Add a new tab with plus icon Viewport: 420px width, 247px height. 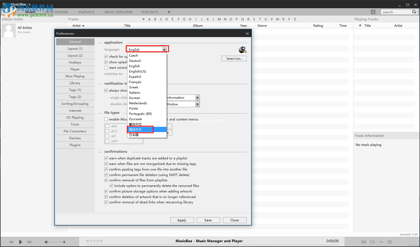pyautogui.click(x=169, y=12)
